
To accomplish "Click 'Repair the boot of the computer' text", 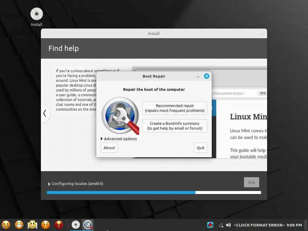I will 154,89.
